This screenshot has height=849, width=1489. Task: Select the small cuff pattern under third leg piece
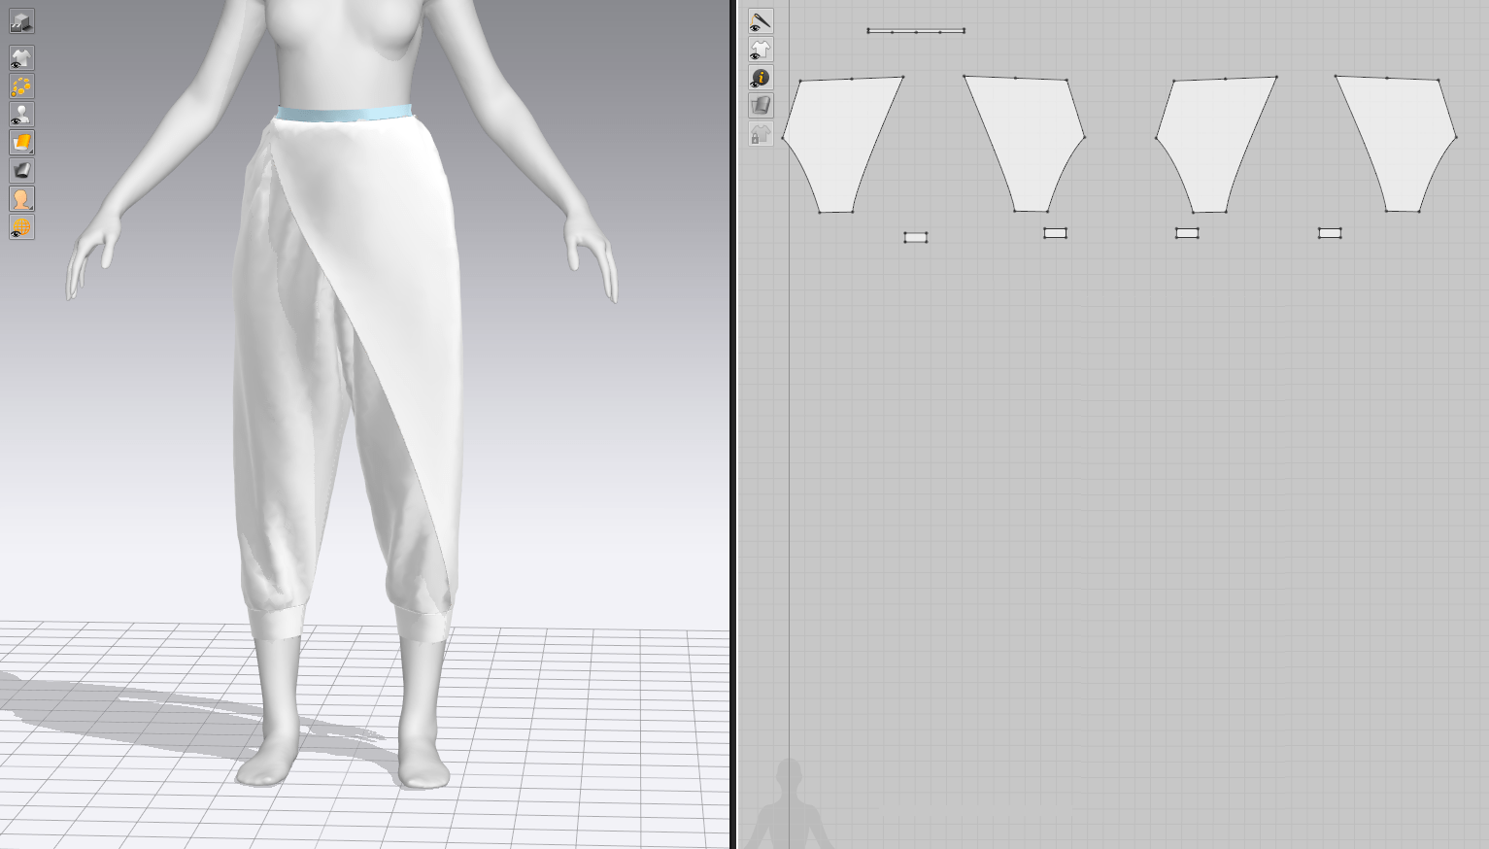[x=1187, y=233]
